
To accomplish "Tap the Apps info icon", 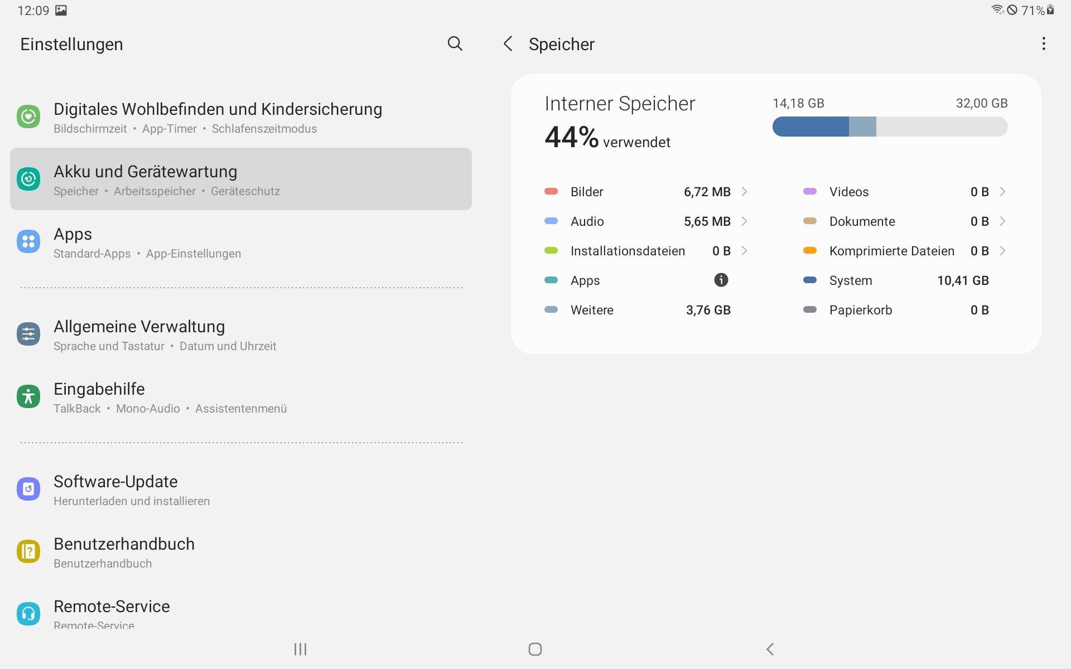I will [721, 280].
